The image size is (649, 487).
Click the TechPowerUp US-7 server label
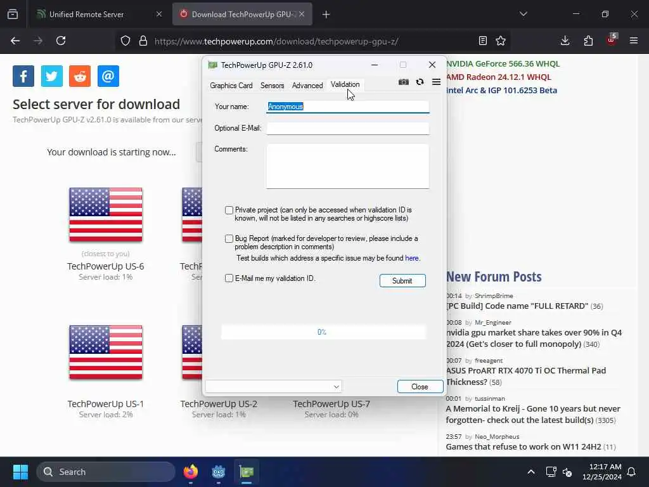click(x=331, y=404)
